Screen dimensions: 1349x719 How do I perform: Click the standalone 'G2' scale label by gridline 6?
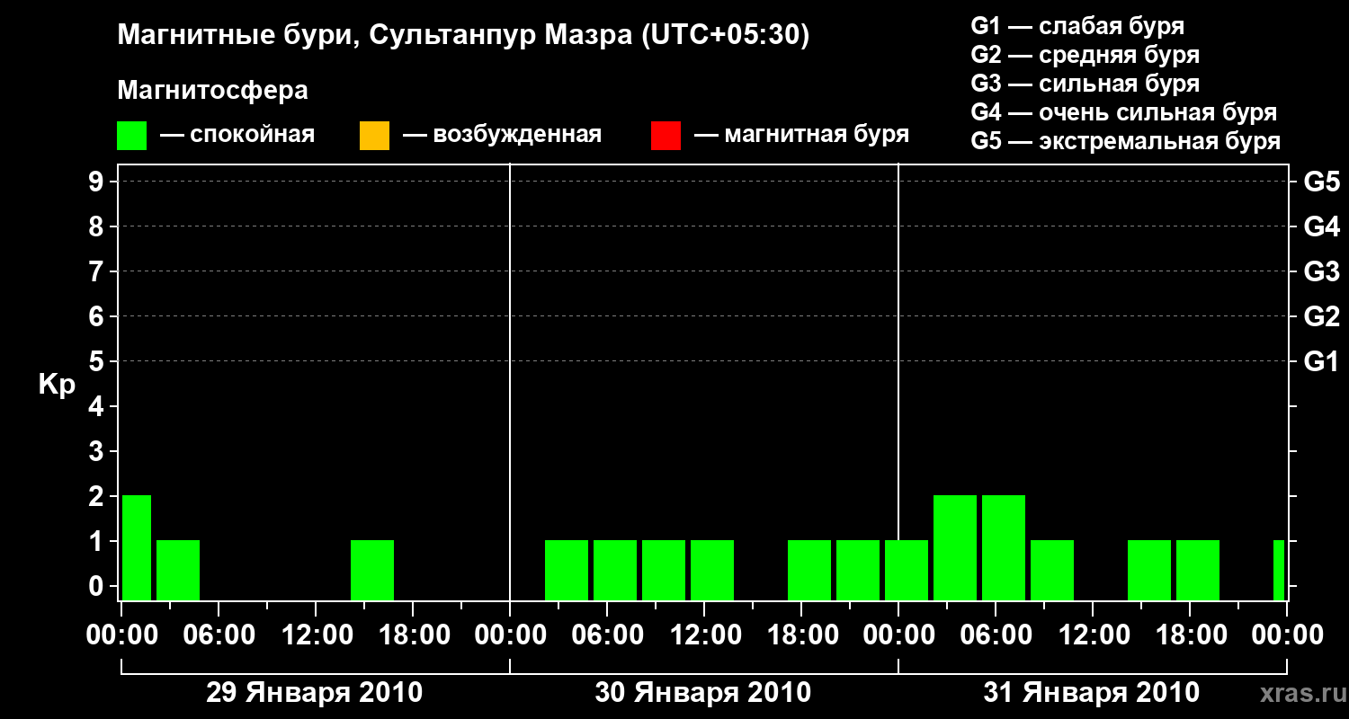pos(1321,317)
